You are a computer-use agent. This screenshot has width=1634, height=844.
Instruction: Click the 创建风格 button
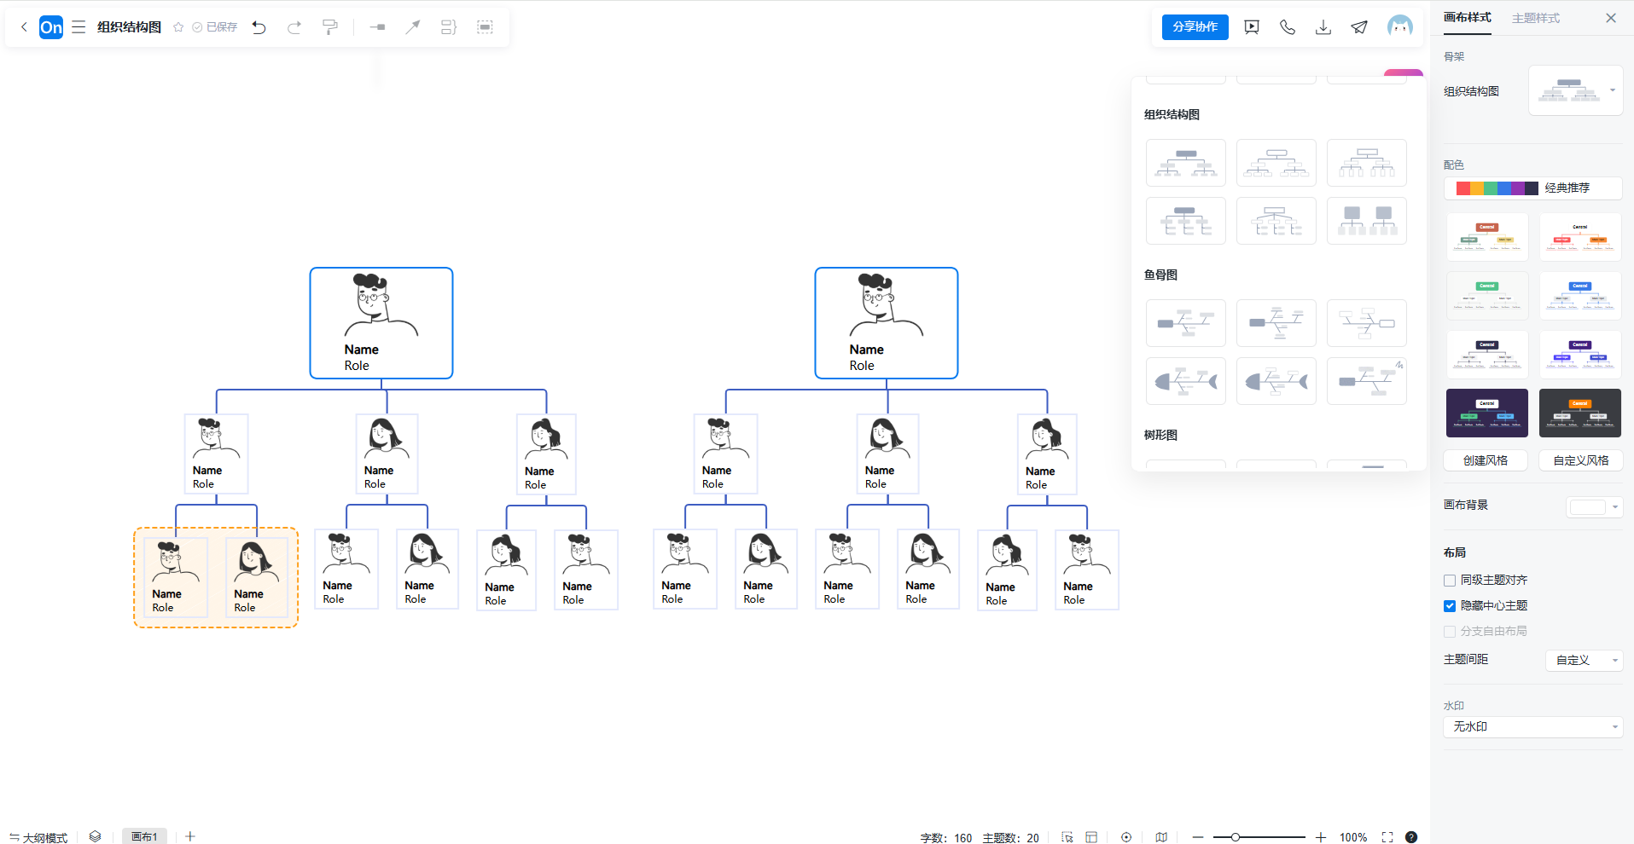pyautogui.click(x=1486, y=460)
